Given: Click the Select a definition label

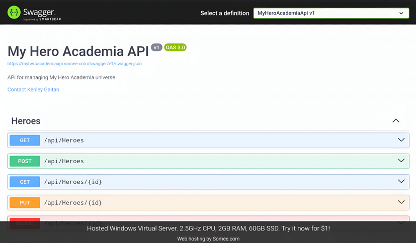Looking at the screenshot, I should (x=225, y=13).
